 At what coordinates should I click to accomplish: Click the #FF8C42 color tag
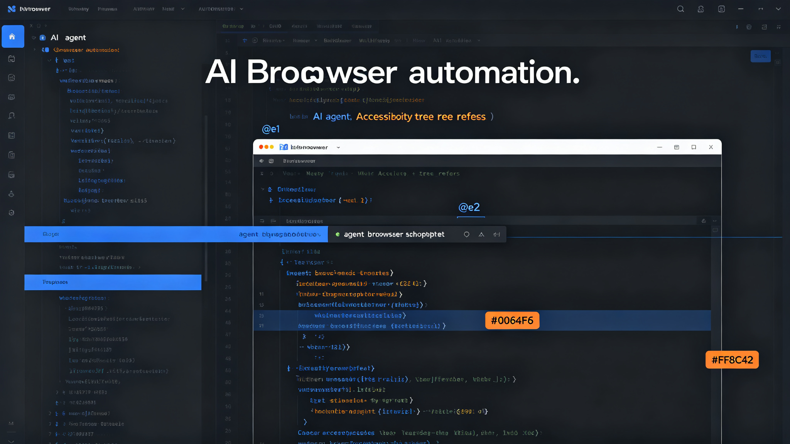[732, 360]
